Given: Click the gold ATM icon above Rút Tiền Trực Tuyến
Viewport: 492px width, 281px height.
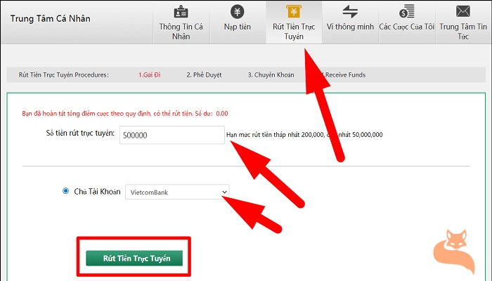Looking at the screenshot, I should [x=294, y=11].
